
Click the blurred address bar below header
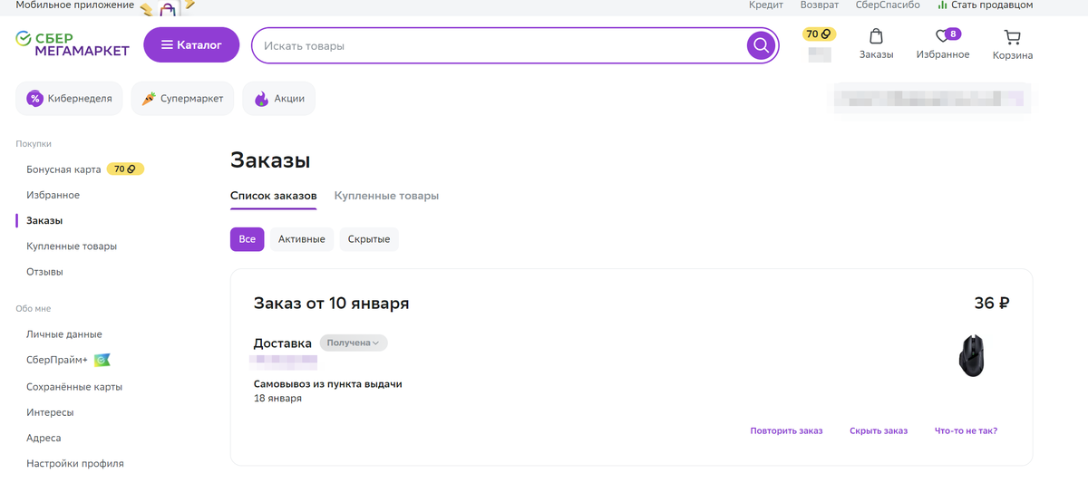(x=932, y=99)
